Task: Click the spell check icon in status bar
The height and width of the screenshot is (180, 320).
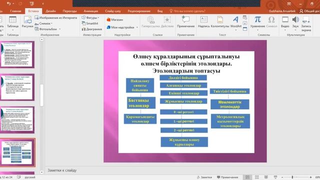Action: click(19, 177)
